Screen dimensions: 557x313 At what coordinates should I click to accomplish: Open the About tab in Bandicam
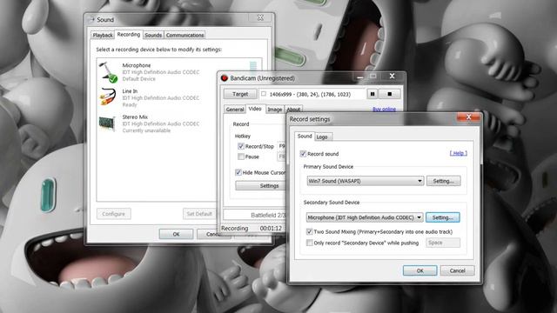point(293,110)
